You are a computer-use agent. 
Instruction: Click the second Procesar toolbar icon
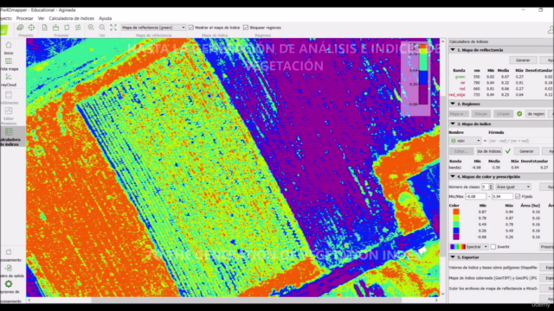(55, 28)
